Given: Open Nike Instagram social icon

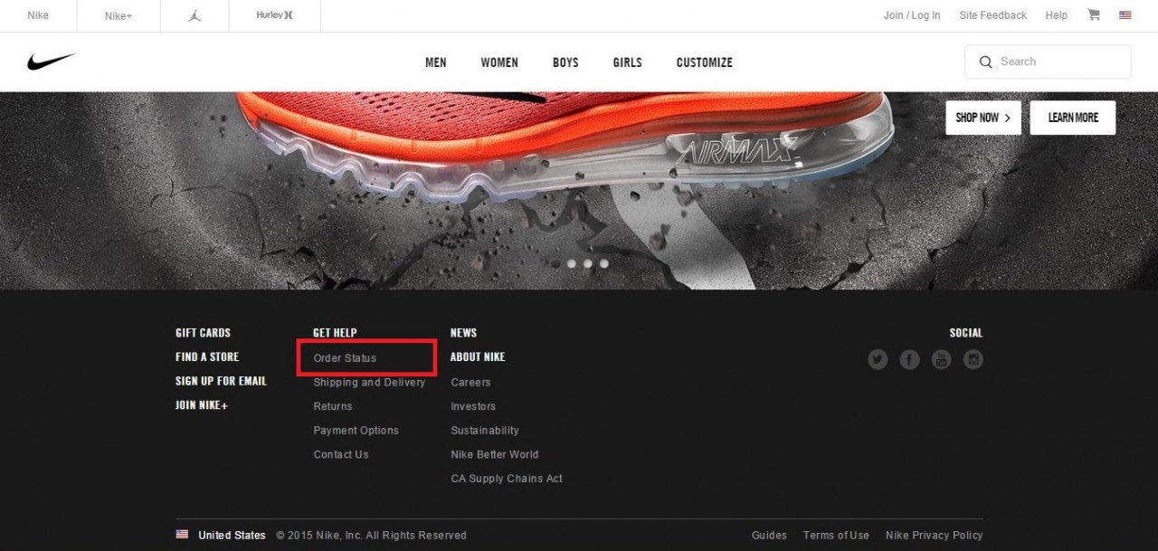Looking at the screenshot, I should point(973,359).
